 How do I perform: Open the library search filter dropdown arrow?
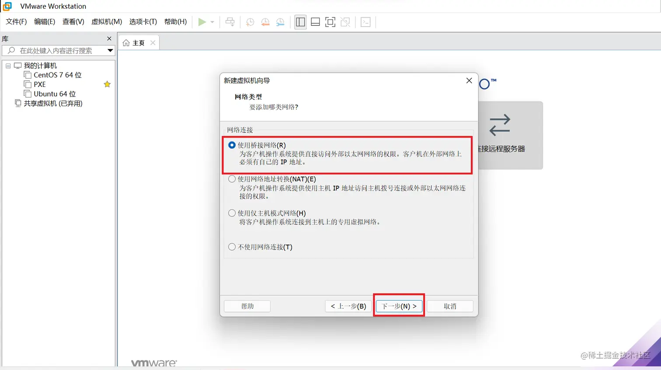[110, 51]
